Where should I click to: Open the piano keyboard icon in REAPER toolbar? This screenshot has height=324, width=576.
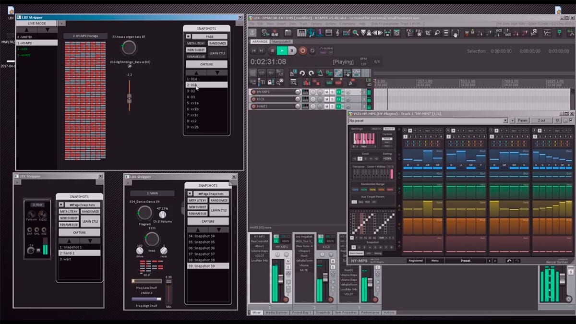pyautogui.click(x=301, y=33)
